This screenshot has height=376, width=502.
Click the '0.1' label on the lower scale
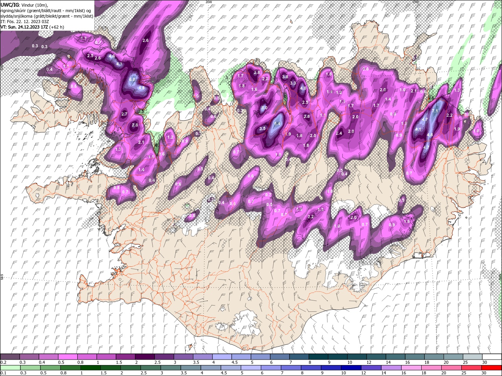3,373
